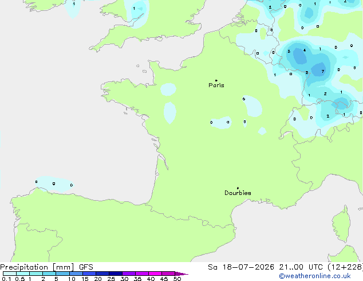Click the forecast date 'Sa 18-07-2026'
The image size is (363, 281).
click(x=241, y=267)
